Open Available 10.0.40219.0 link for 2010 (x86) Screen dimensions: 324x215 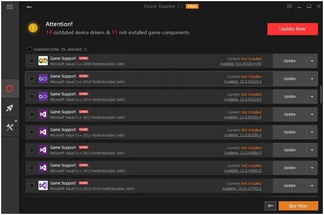coord(243,99)
